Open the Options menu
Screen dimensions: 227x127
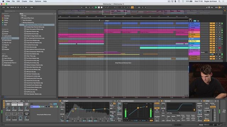[38, 1]
